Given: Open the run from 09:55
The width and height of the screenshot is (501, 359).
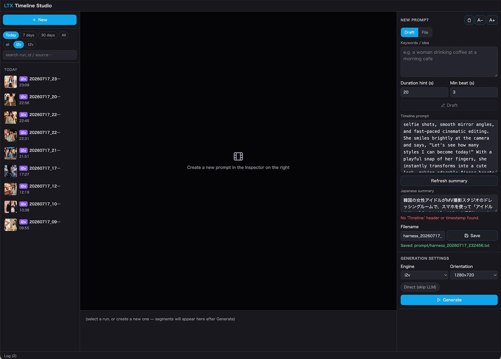Looking at the screenshot, I should 40,225.
